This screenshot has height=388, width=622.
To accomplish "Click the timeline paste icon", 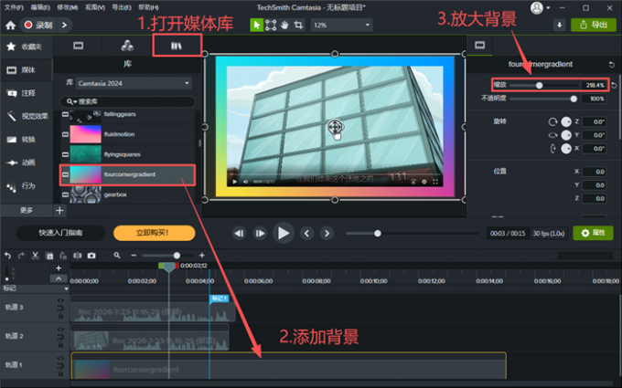I will point(63,256).
